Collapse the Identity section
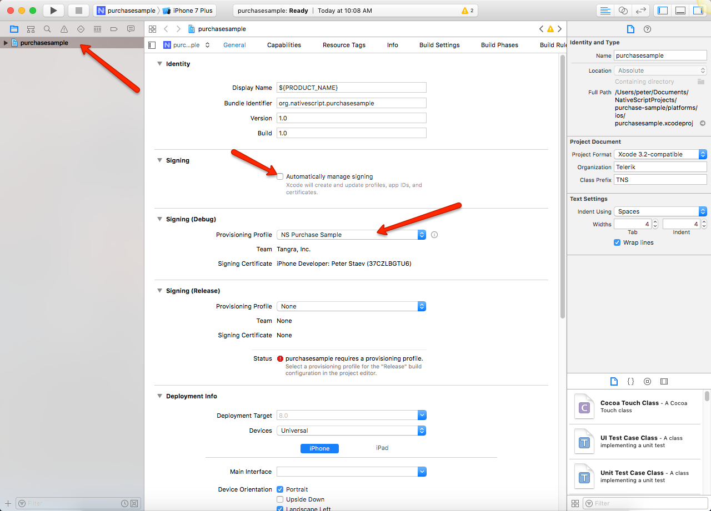Viewport: 711px width, 511px height. pos(160,64)
